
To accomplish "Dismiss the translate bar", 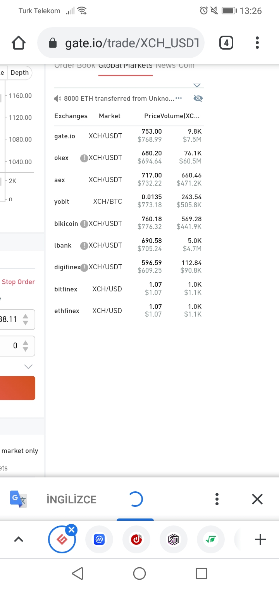I will tap(257, 499).
